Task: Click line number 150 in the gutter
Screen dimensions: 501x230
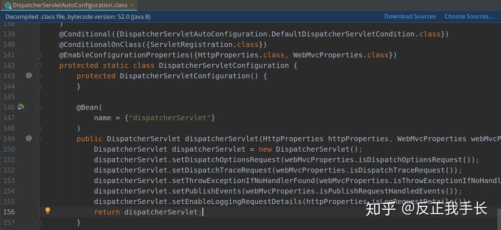Action: 9,149
